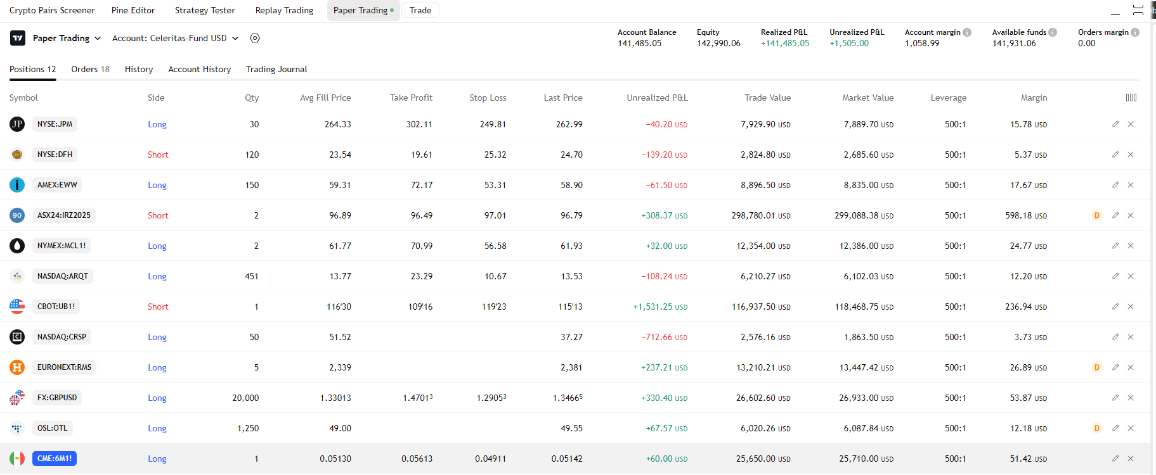Close the FX:GBPUSD position
The width and height of the screenshot is (1156, 475).
[1131, 398]
